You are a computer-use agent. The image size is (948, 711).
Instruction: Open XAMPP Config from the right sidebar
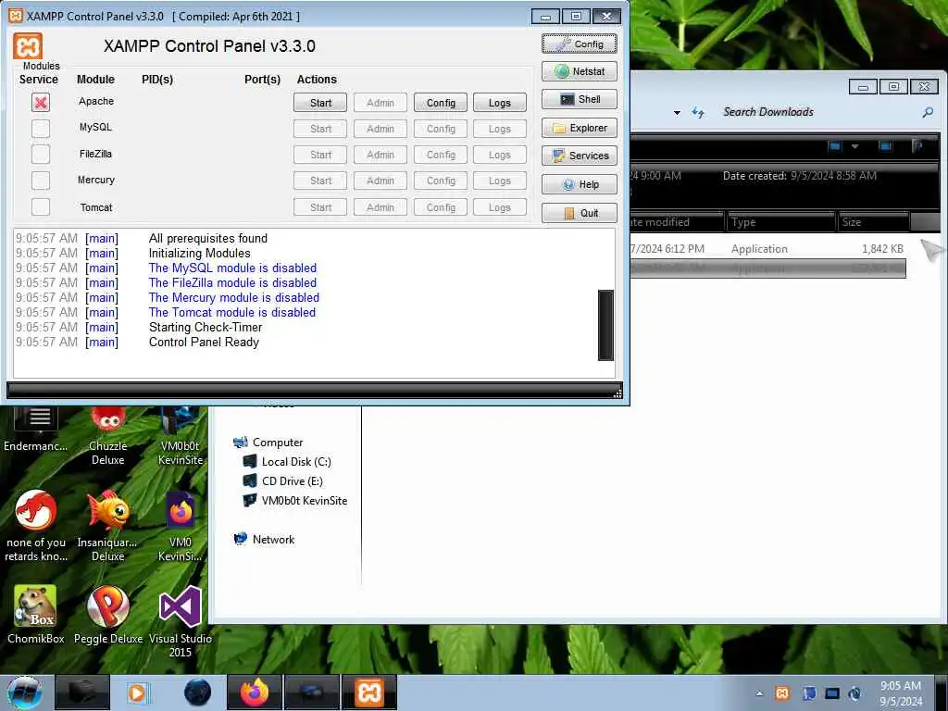pyautogui.click(x=580, y=44)
